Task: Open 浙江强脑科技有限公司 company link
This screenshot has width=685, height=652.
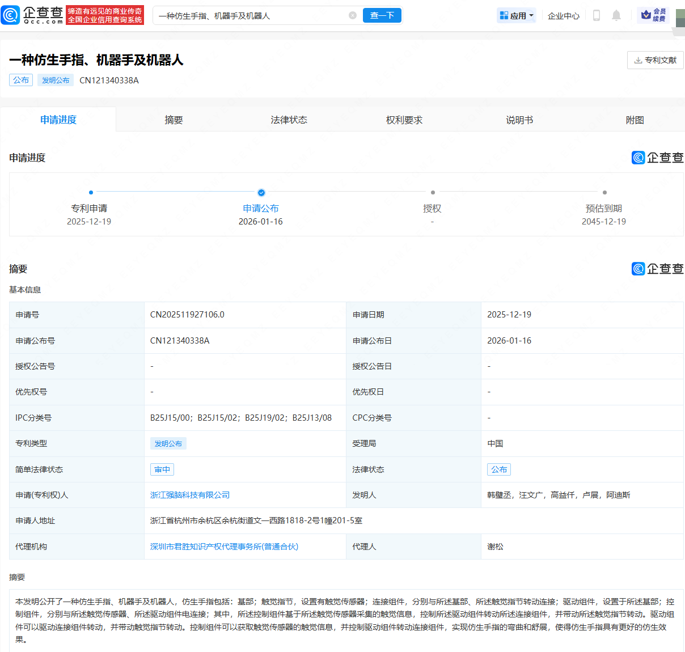Action: click(x=190, y=495)
